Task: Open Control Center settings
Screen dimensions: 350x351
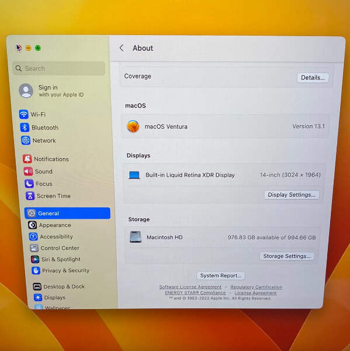Action: (54, 248)
